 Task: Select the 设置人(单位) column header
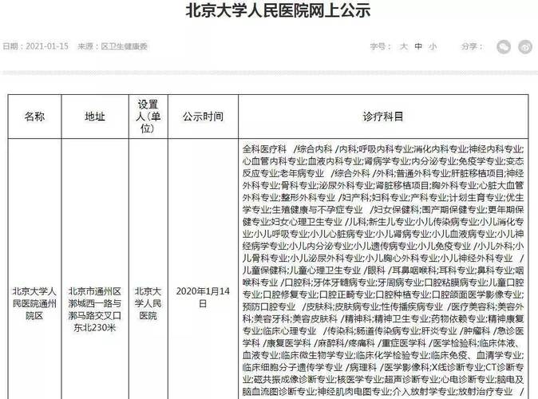[x=148, y=117]
